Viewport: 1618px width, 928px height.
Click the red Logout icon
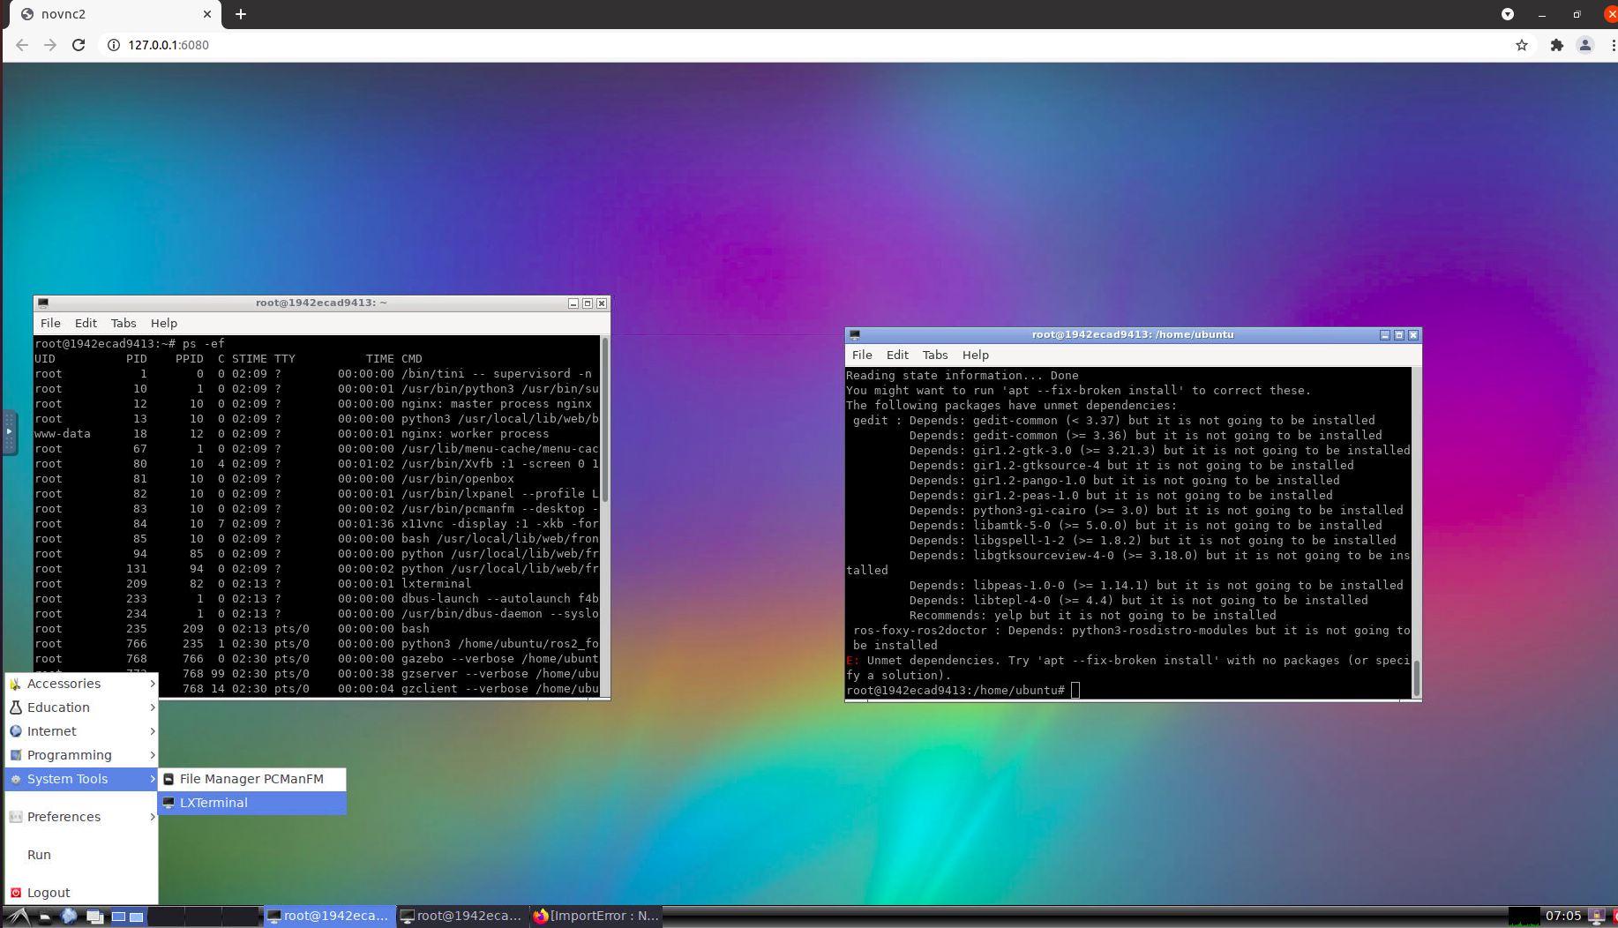click(x=16, y=893)
